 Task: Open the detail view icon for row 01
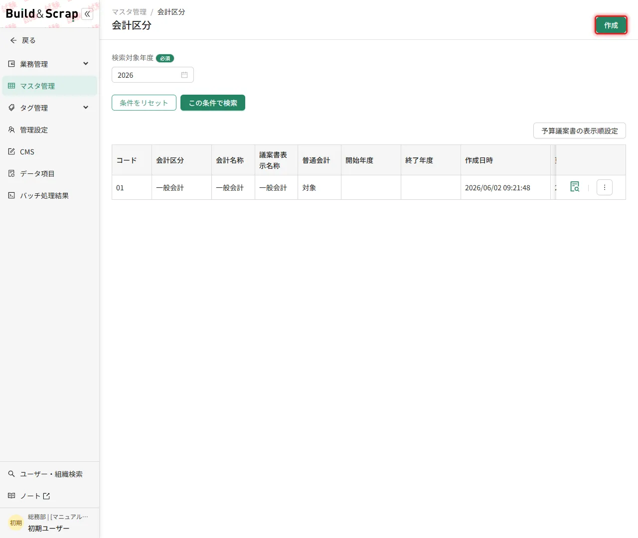coord(575,187)
